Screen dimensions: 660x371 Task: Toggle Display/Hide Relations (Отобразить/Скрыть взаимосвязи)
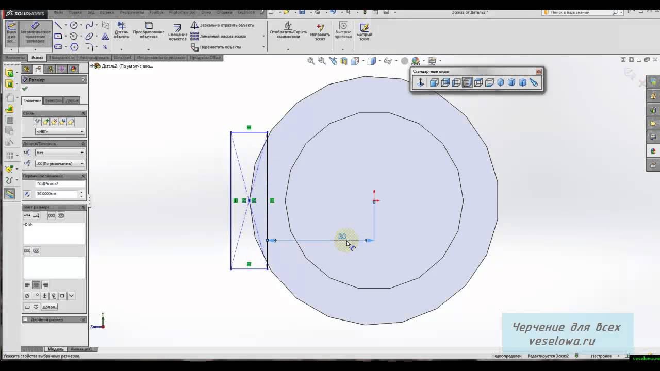click(288, 31)
